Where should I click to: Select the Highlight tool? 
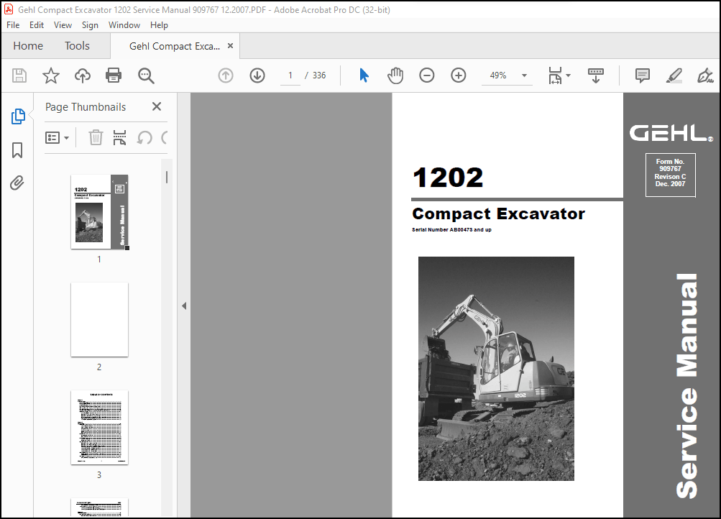click(673, 75)
